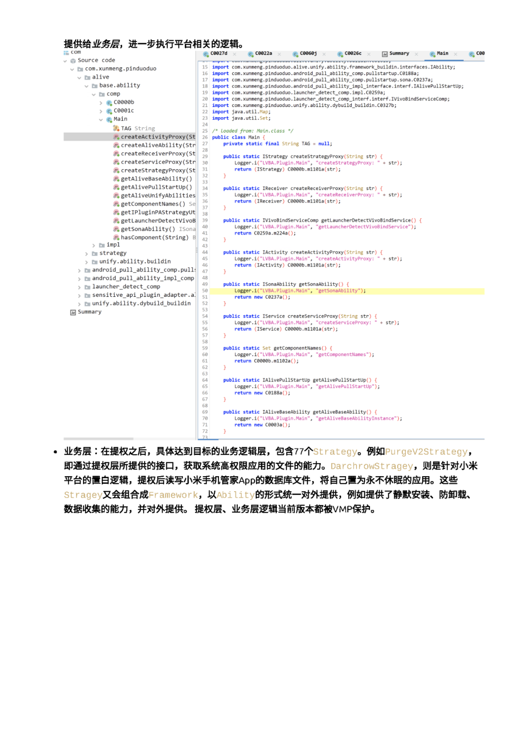Image resolution: width=521 pixels, height=736 pixels.
Task: Click the folder icon of launcher_detect_comp
Action: tap(87, 287)
